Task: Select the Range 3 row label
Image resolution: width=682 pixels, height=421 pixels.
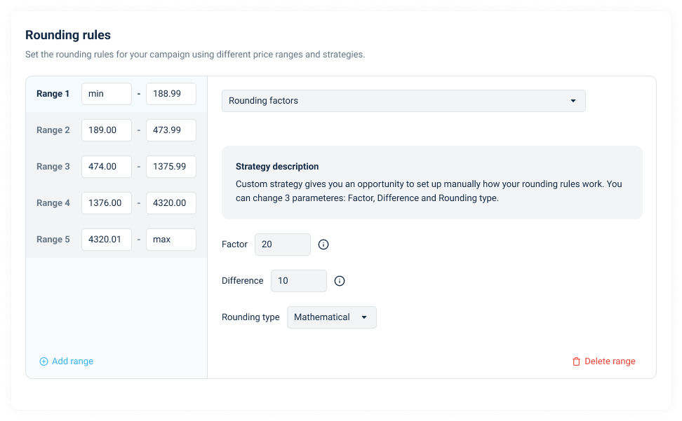Action: (53, 166)
